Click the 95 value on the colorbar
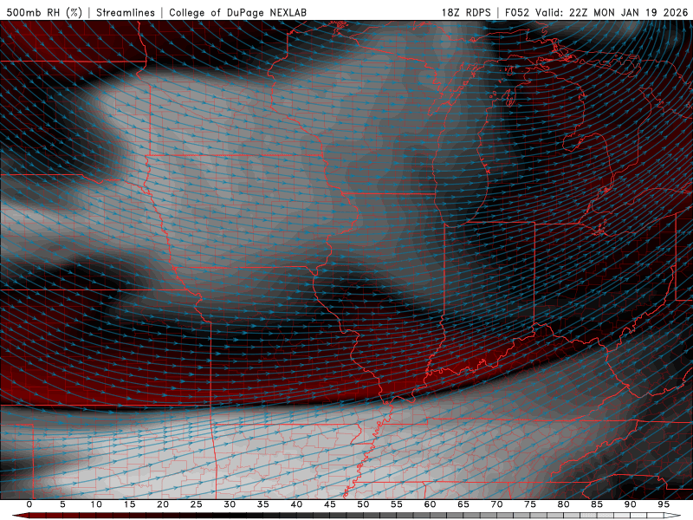693x520 pixels. pos(664,504)
